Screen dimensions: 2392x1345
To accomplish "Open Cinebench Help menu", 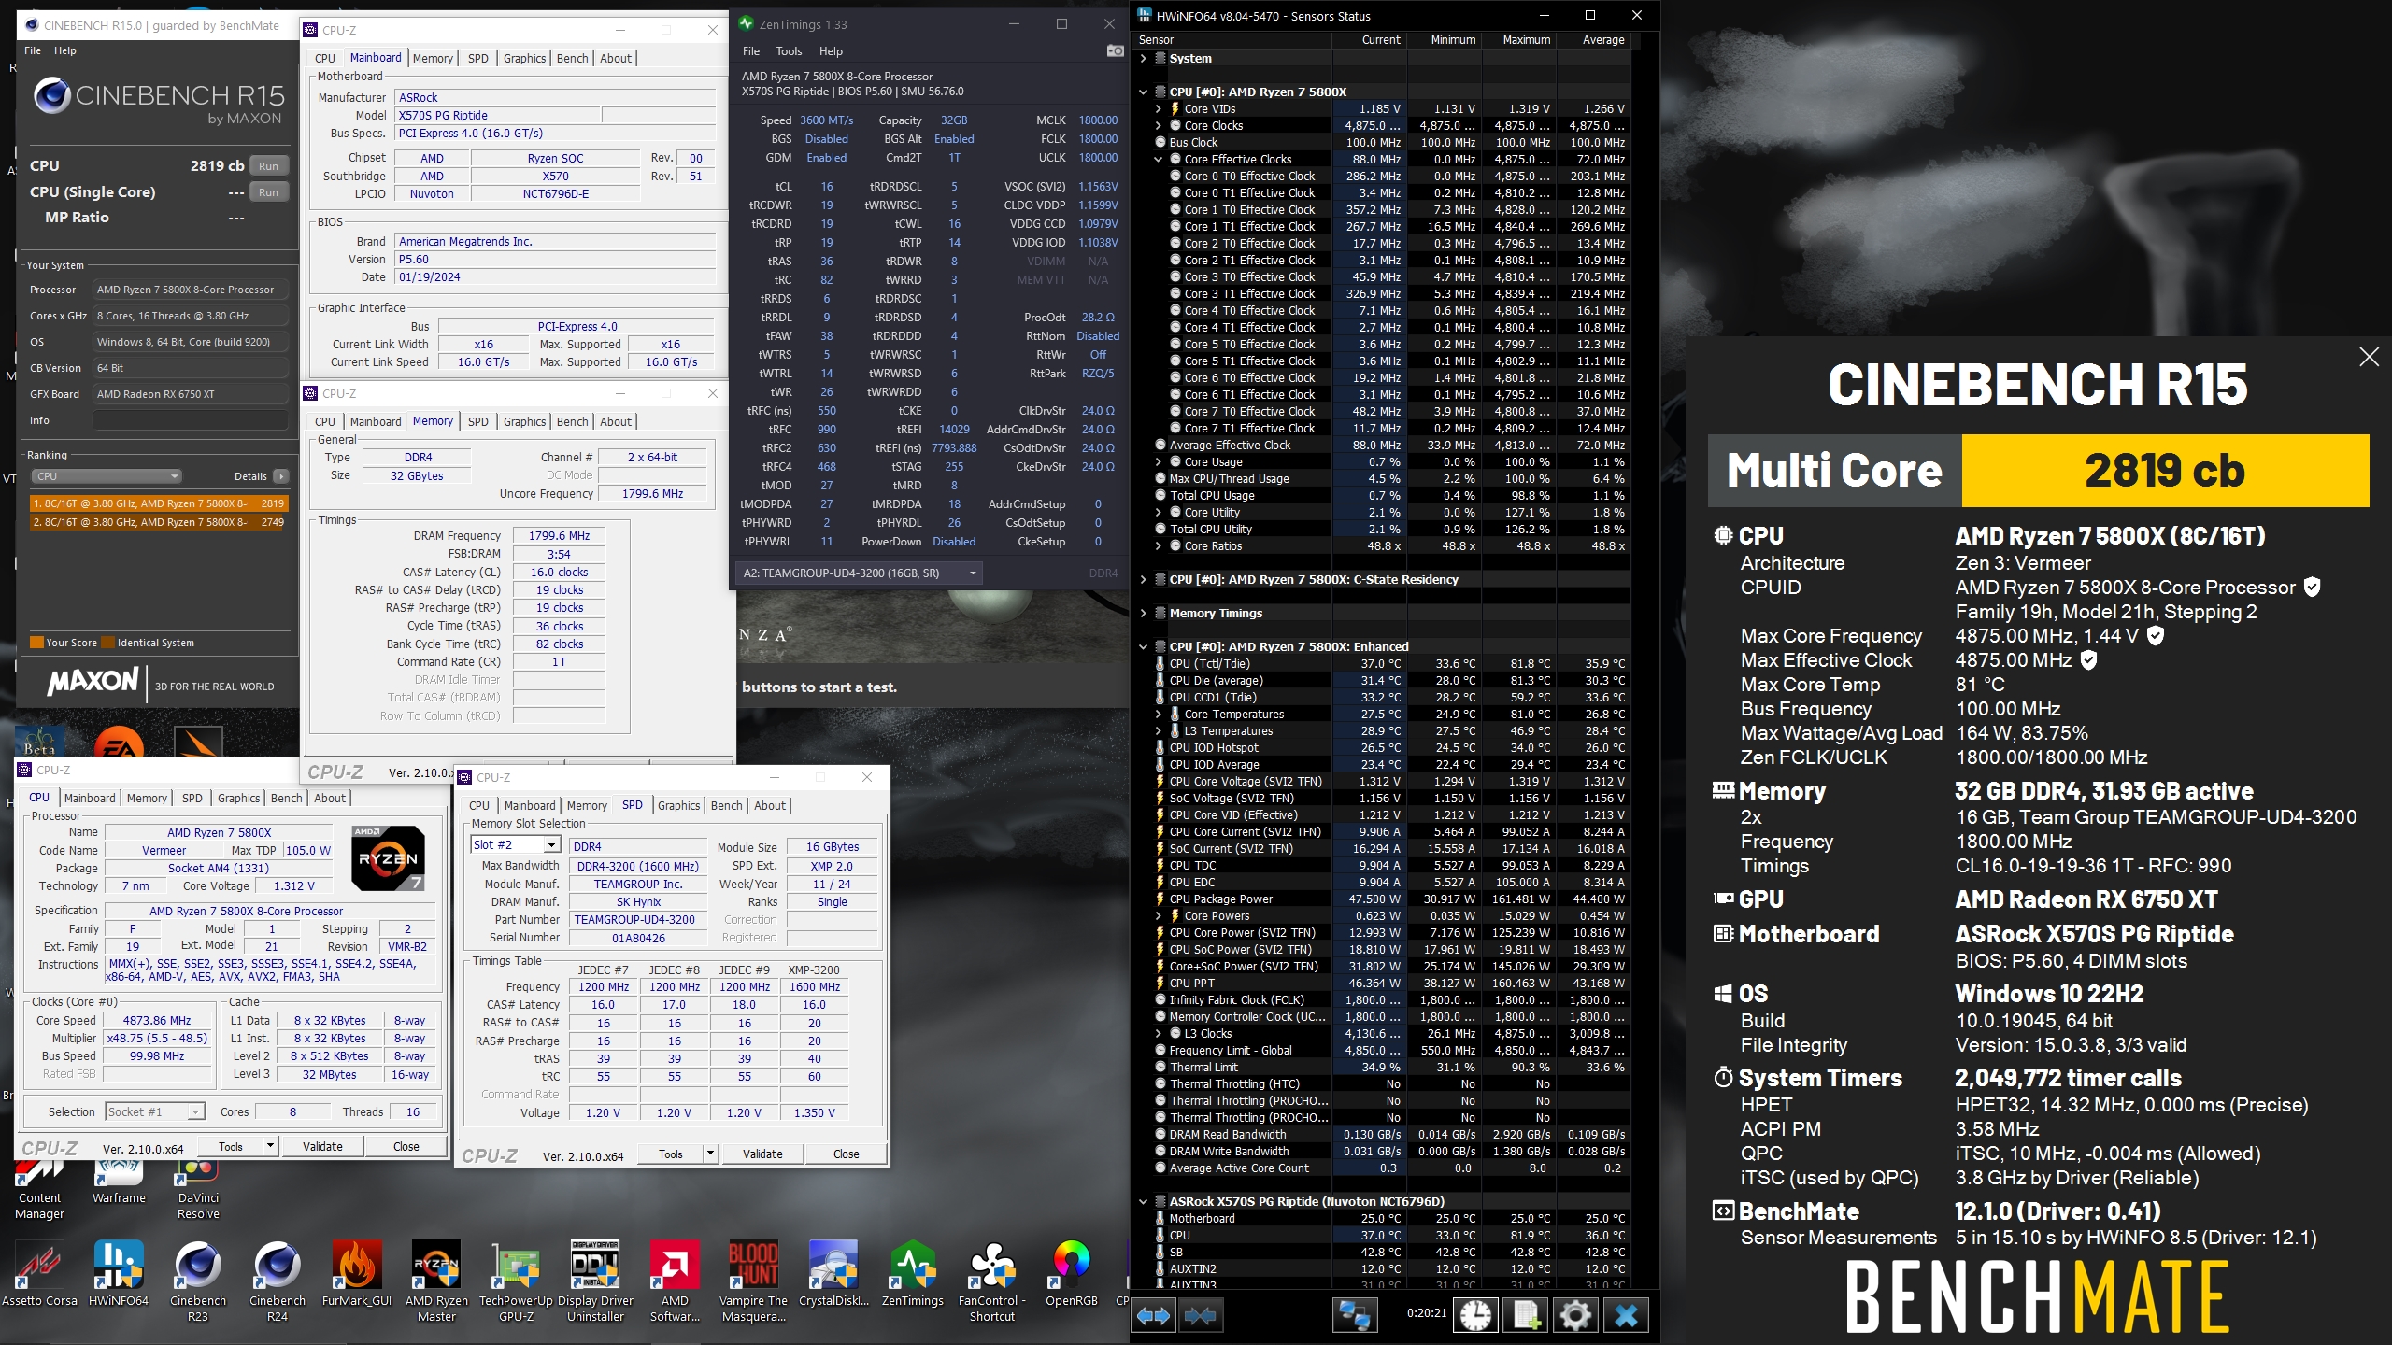I will (65, 50).
